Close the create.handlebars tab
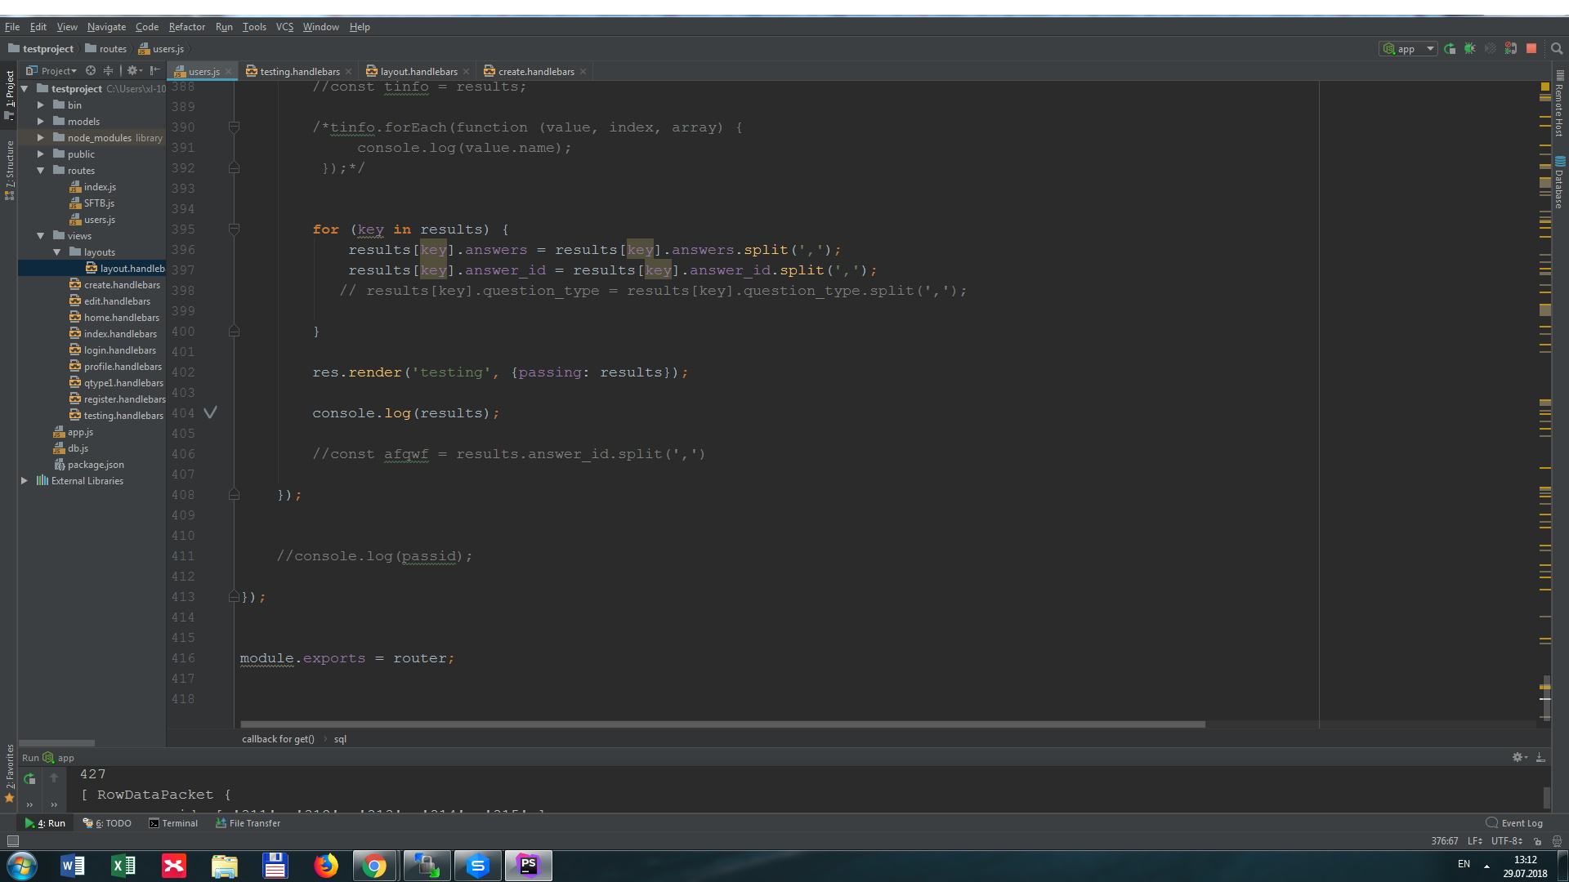Screen dimensions: 1569x882 [x=583, y=72]
